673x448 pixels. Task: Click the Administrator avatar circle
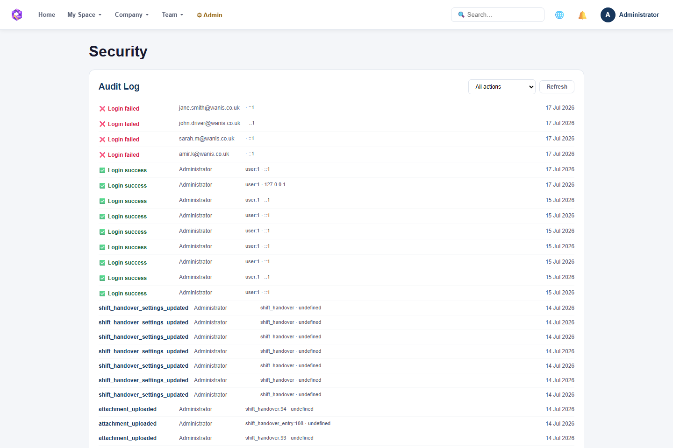(608, 15)
